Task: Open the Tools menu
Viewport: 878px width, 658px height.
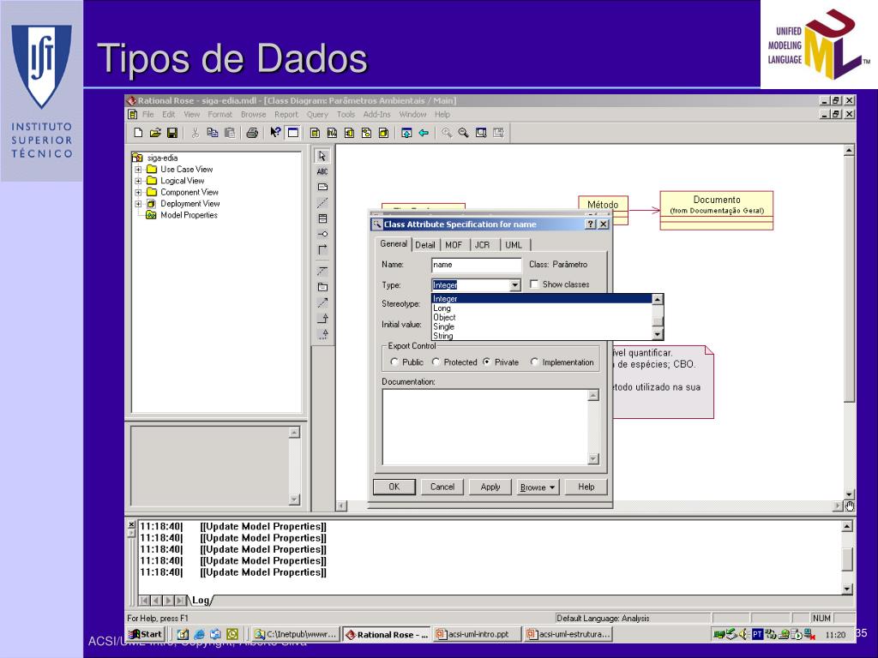Action: click(346, 114)
